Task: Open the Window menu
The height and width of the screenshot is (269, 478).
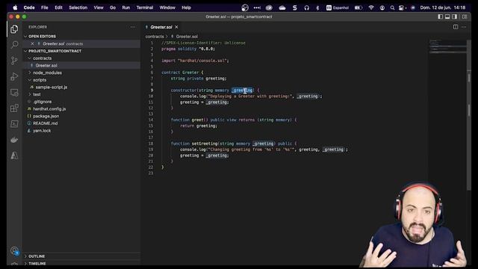Action: (167, 7)
